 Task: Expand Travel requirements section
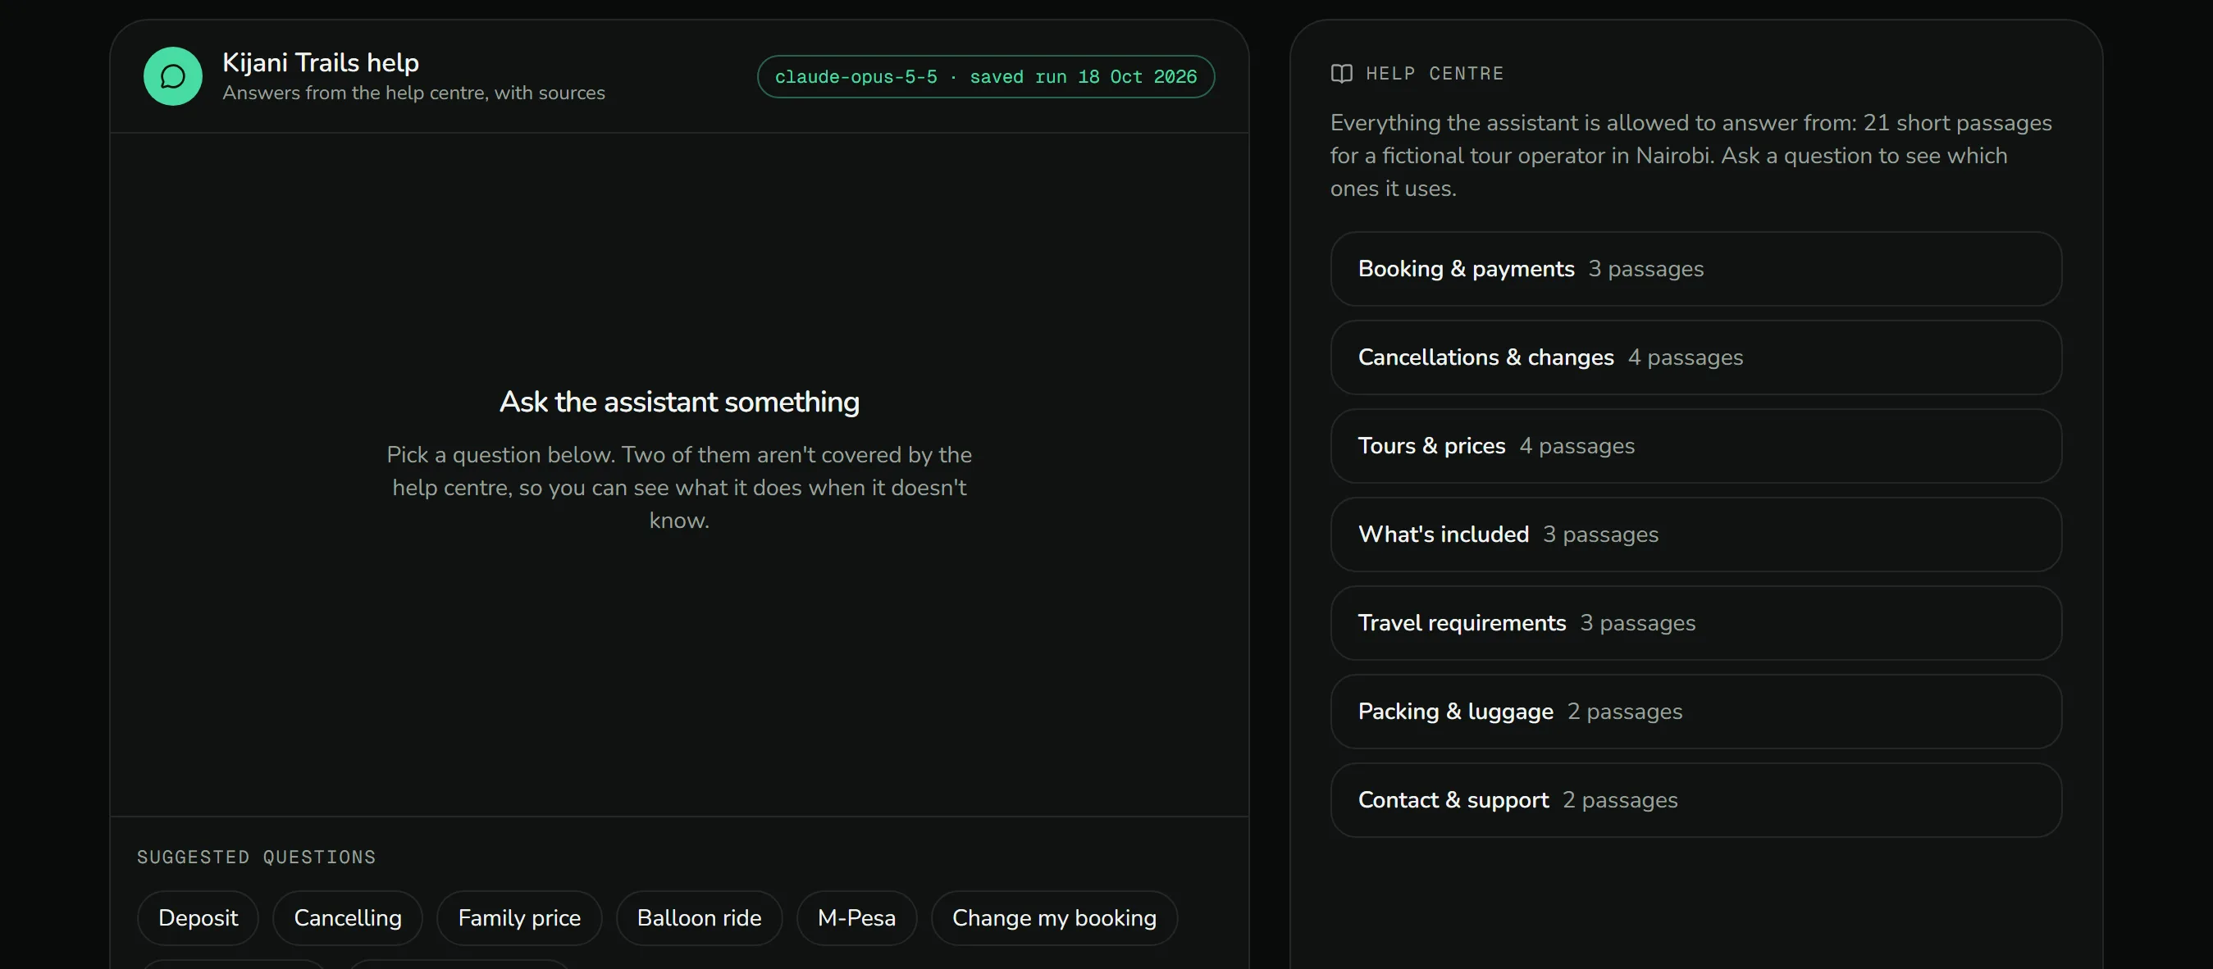click(x=1695, y=622)
